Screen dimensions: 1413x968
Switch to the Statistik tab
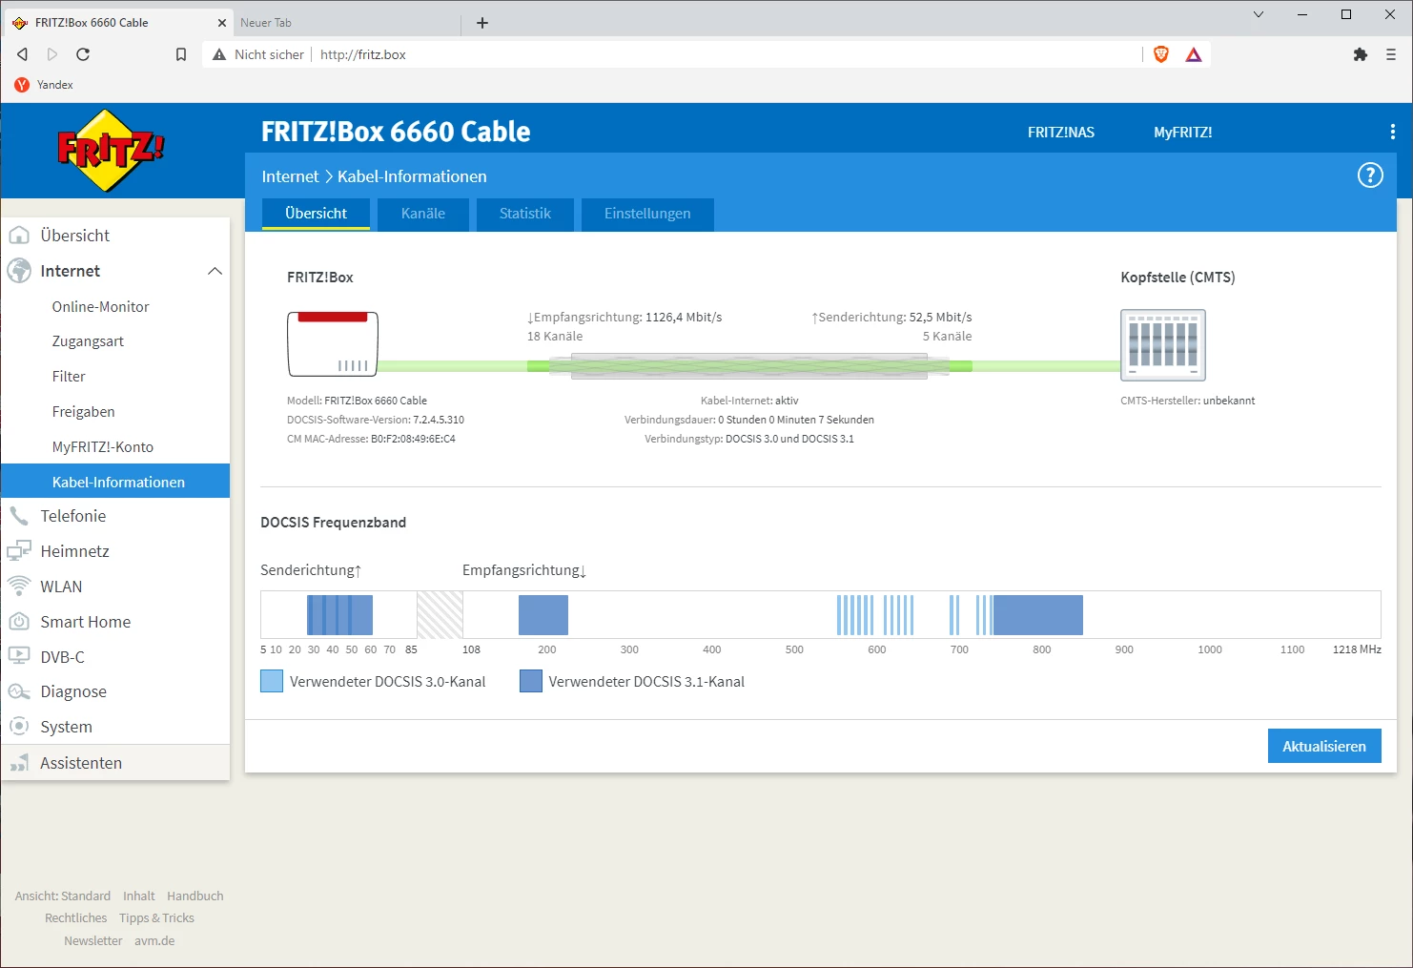pyautogui.click(x=525, y=214)
